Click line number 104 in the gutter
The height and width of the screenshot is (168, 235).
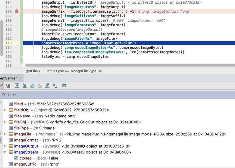[x=8, y=2]
